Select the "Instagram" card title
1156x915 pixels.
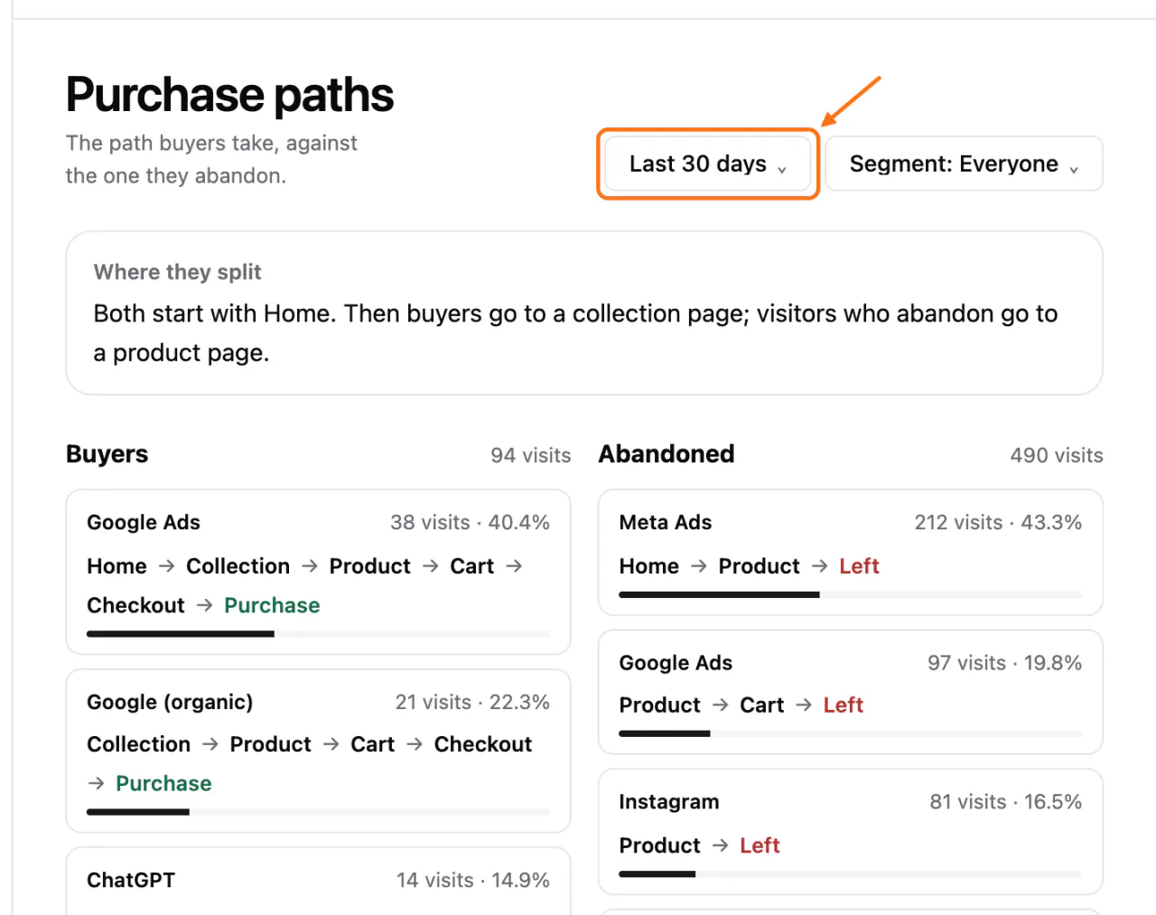tap(669, 802)
